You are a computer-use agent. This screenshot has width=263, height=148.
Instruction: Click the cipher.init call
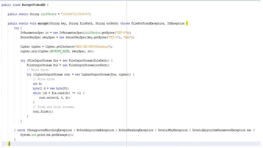(x=29, y=51)
